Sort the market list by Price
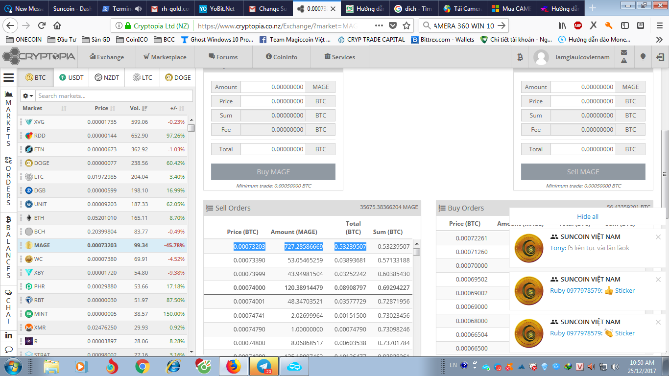The height and width of the screenshot is (376, 669). tap(105, 108)
